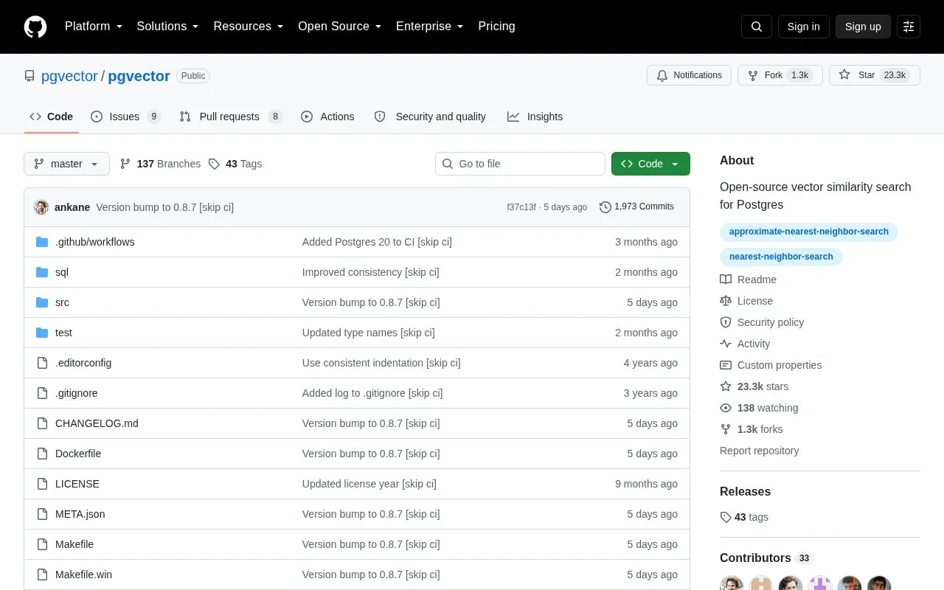The width and height of the screenshot is (944, 590).
Task: Switch to the Pull requests tab
Action: pos(231,117)
